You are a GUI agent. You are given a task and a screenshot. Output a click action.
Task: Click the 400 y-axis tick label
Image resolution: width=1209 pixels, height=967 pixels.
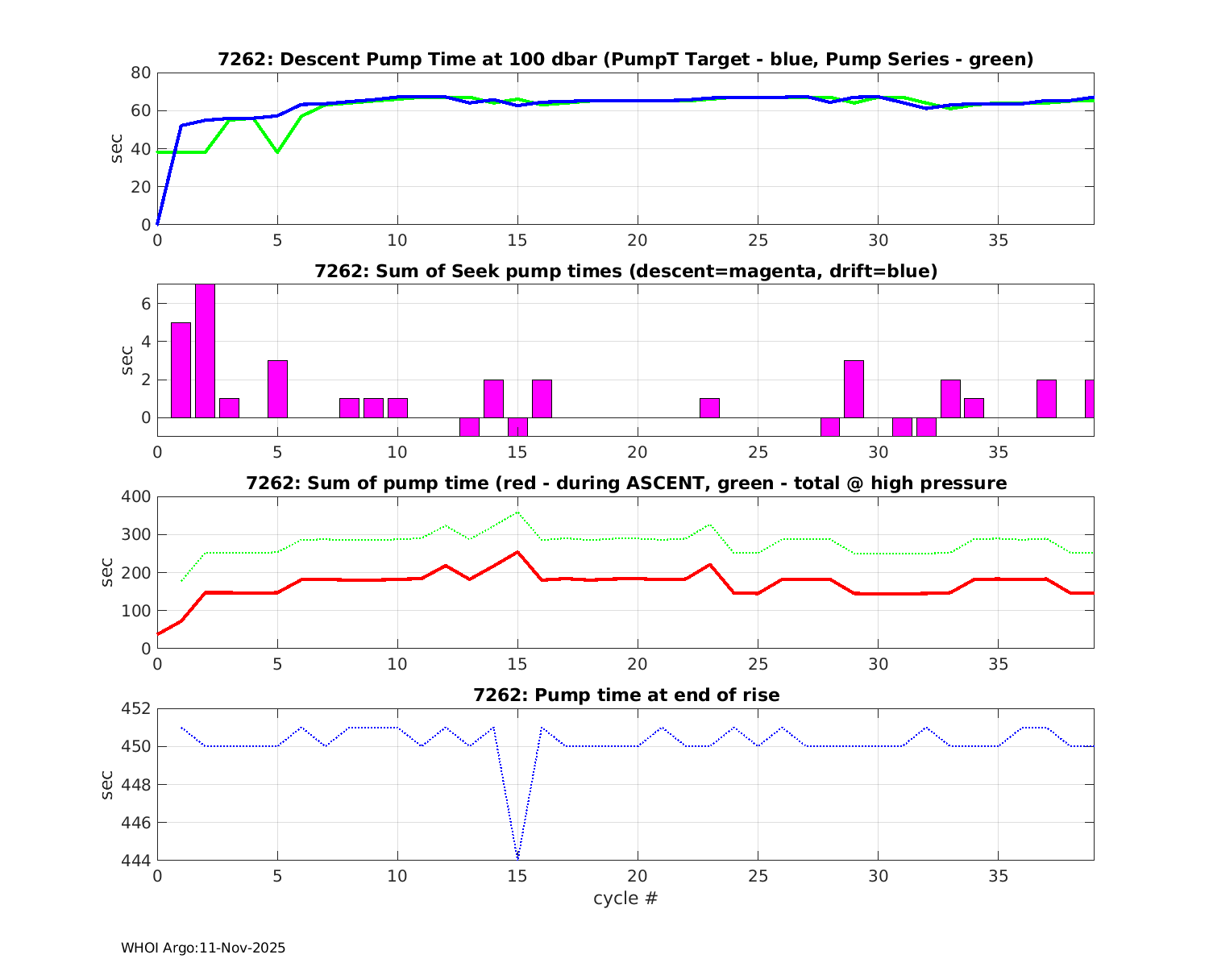(136, 497)
